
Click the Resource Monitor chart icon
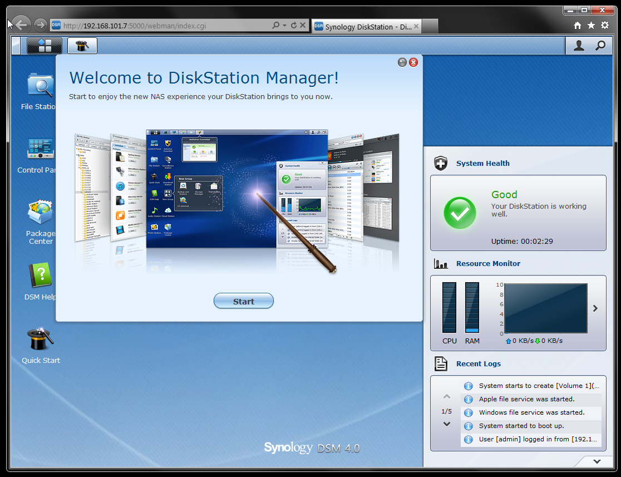[441, 263]
